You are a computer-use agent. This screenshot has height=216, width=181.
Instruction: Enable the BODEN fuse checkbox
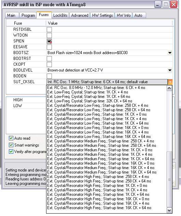coord(49,76)
